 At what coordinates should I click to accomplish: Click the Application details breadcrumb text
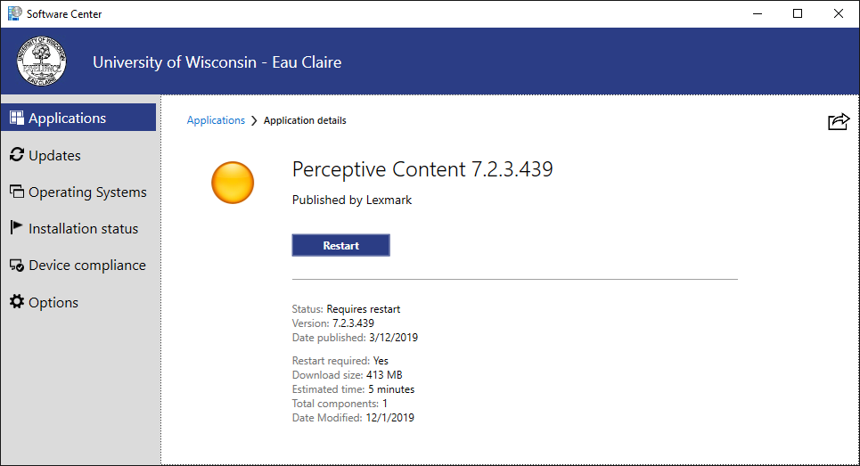(305, 120)
